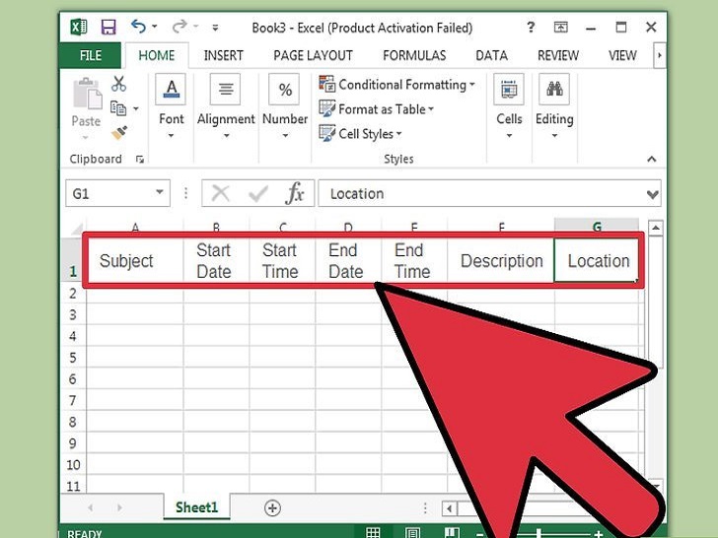The width and height of the screenshot is (718, 538).
Task: Switch to Page Layout view button
Action: [x=412, y=532]
